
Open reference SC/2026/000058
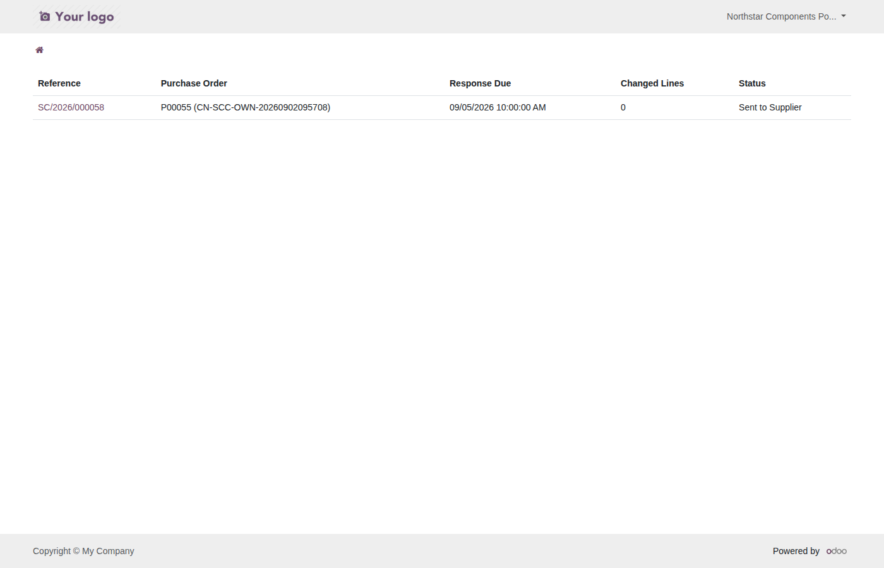[x=71, y=107]
